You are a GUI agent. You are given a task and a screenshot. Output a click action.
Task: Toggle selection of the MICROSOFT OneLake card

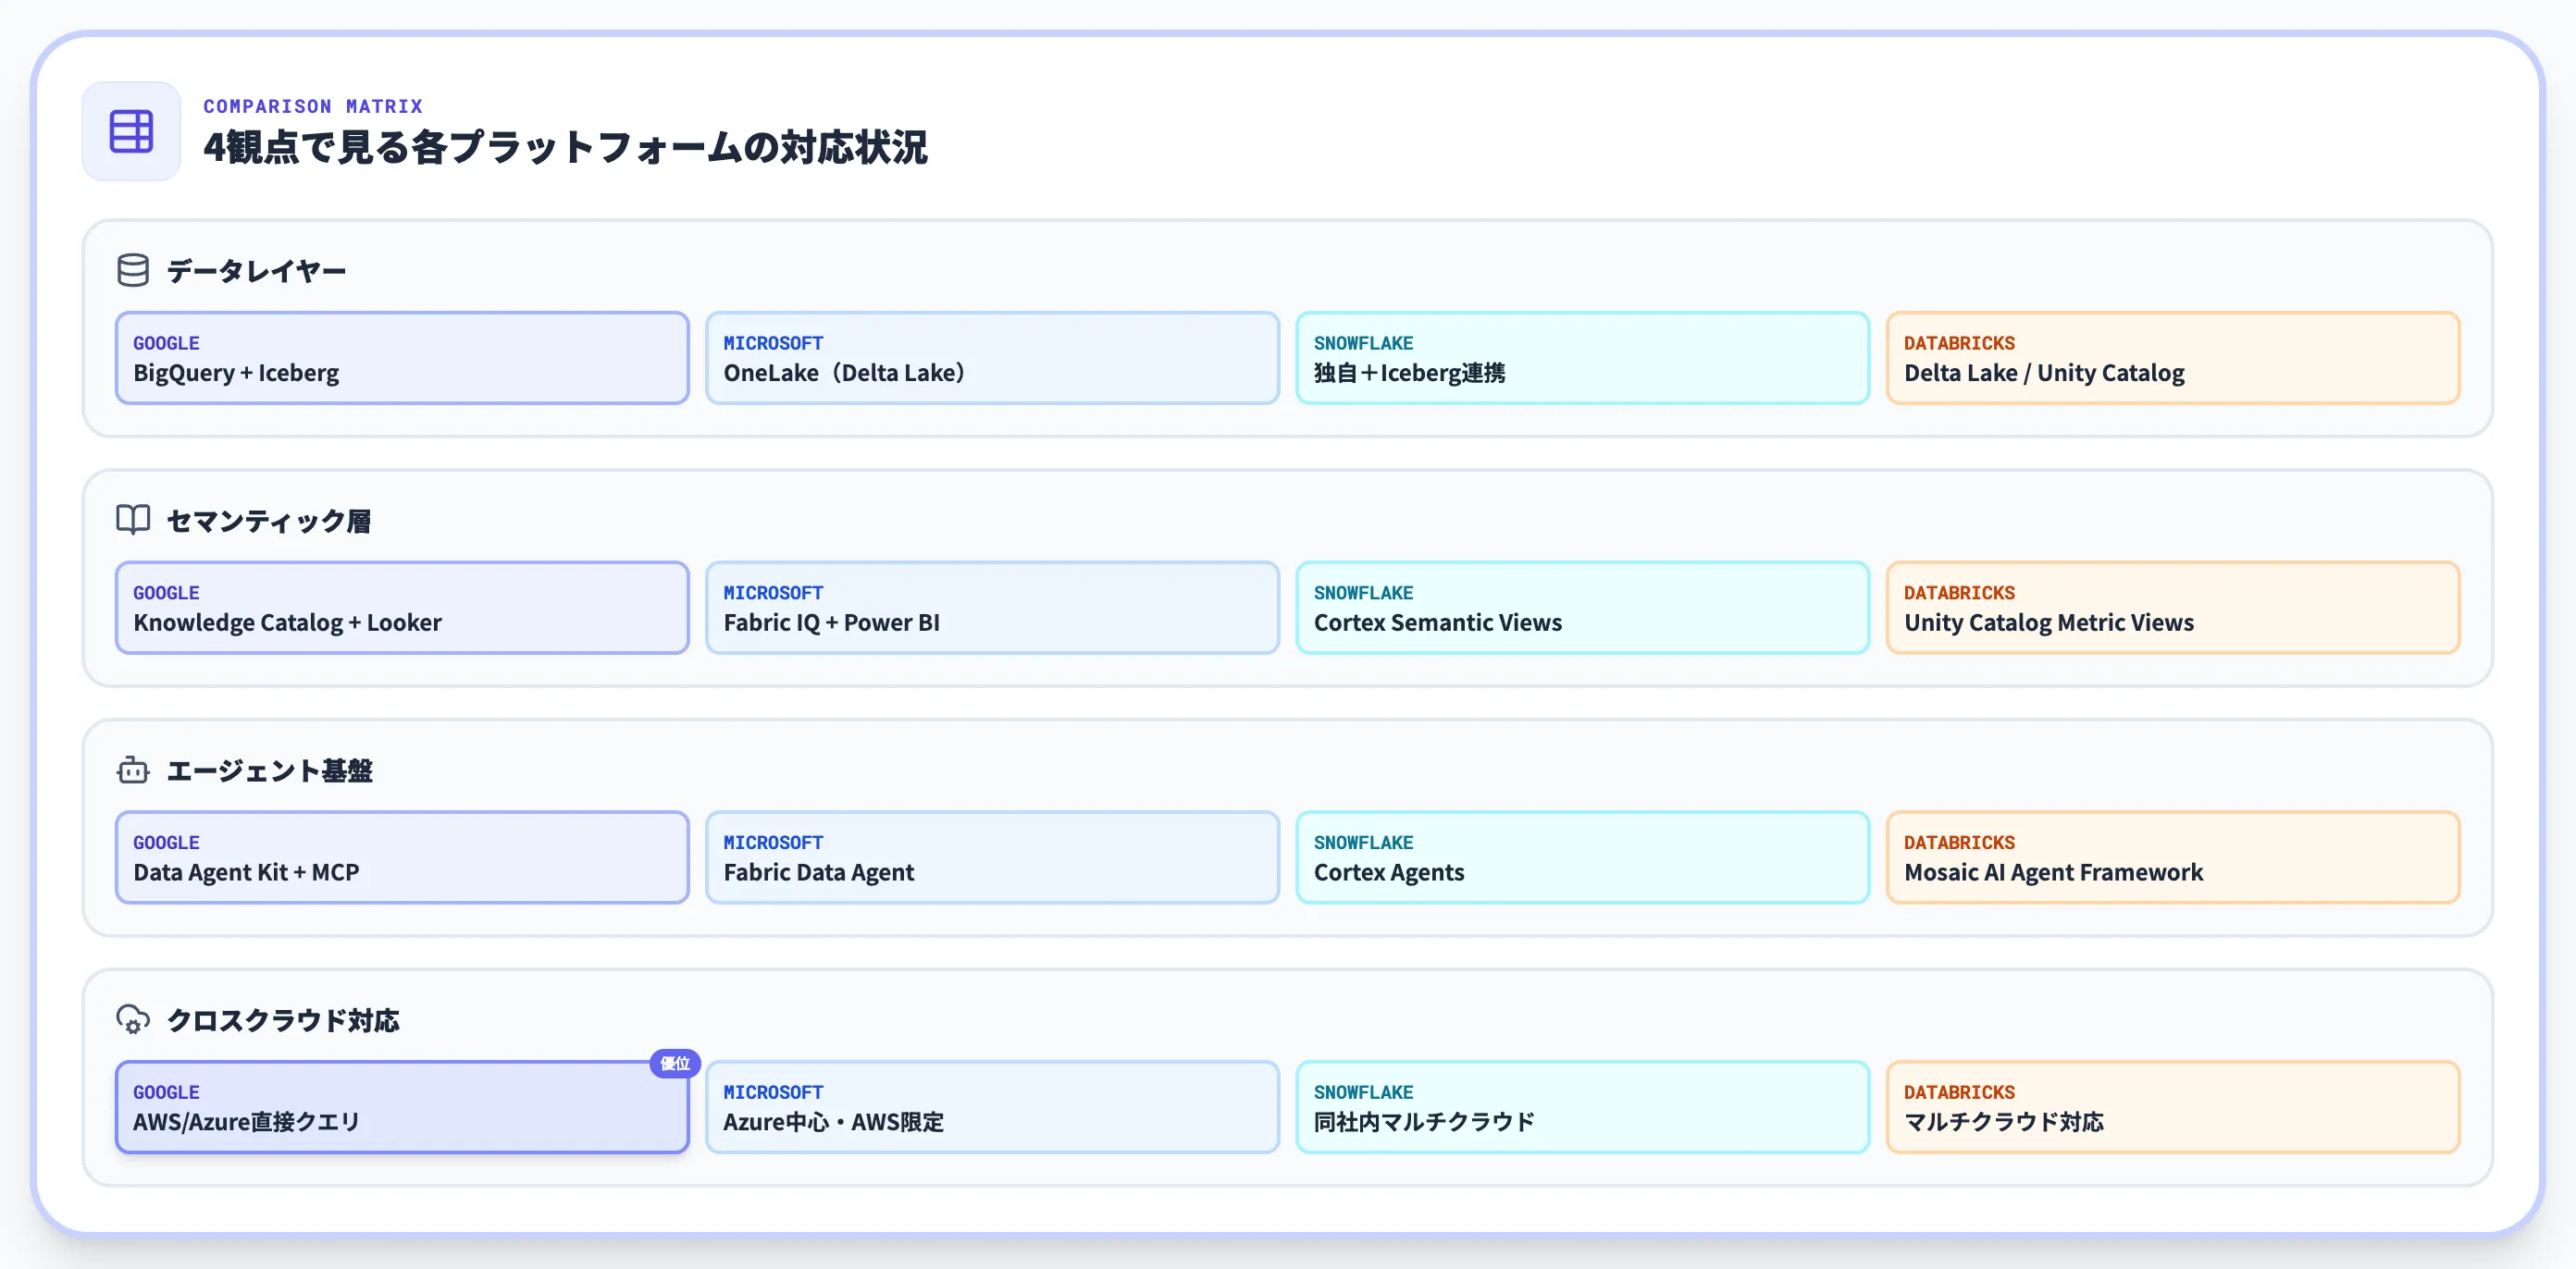click(991, 357)
